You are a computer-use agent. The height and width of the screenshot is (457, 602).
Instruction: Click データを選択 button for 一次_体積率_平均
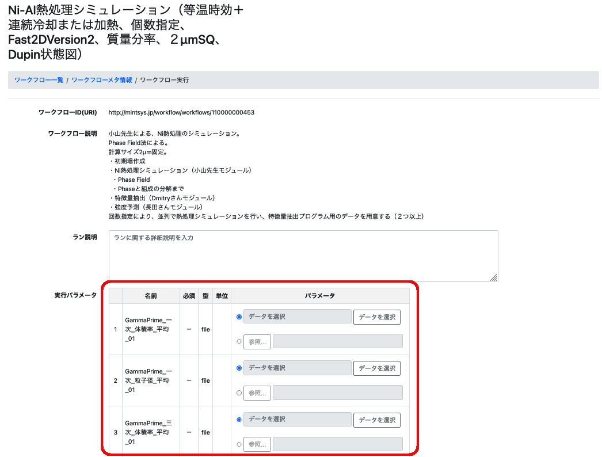pyautogui.click(x=377, y=317)
